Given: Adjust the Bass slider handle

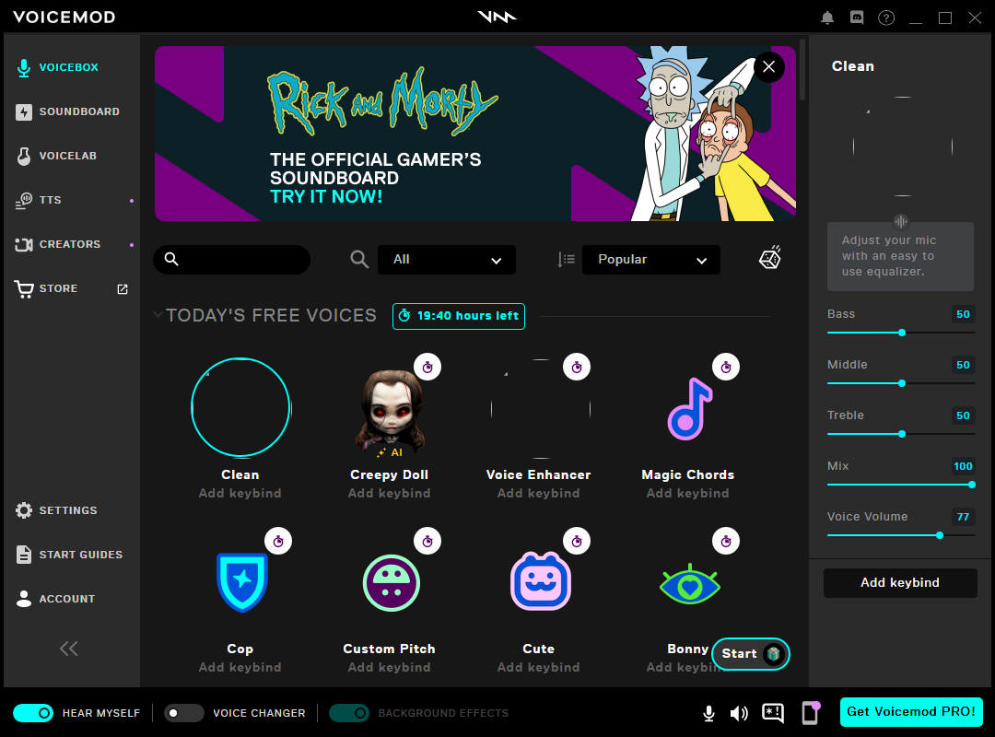Looking at the screenshot, I should click(x=902, y=333).
